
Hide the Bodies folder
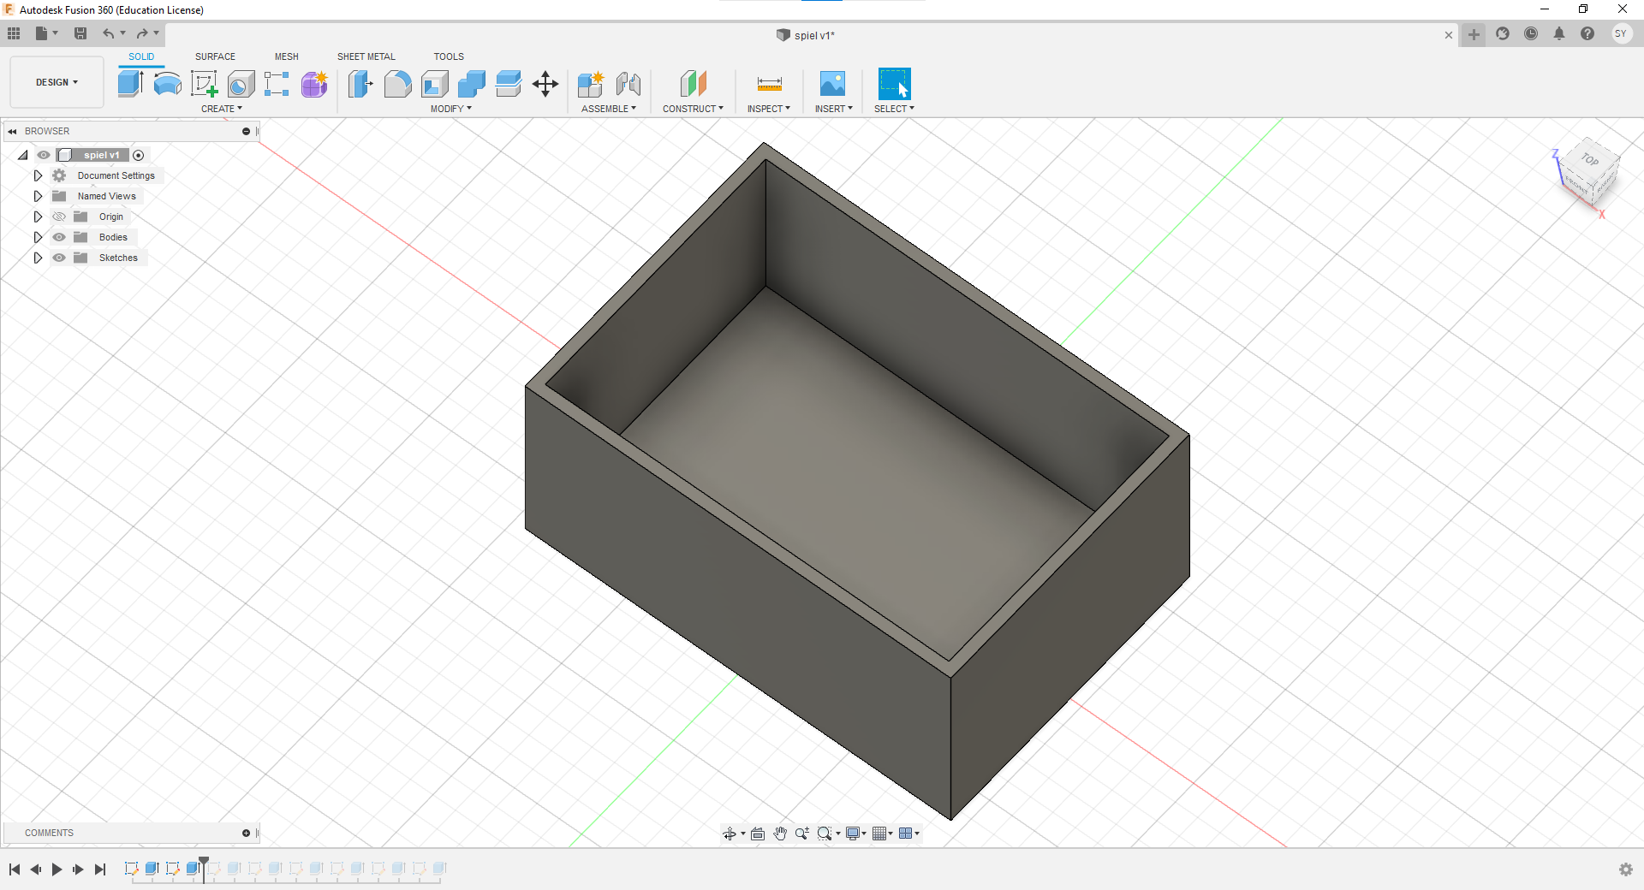[x=59, y=237]
